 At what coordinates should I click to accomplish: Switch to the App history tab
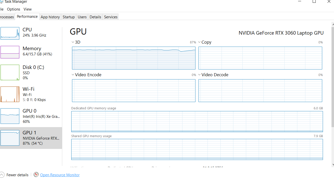pos(50,17)
